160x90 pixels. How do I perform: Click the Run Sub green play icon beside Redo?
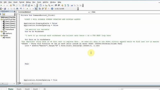point(27,9)
